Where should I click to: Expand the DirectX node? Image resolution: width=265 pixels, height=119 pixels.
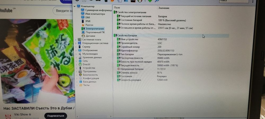(x=76, y=64)
